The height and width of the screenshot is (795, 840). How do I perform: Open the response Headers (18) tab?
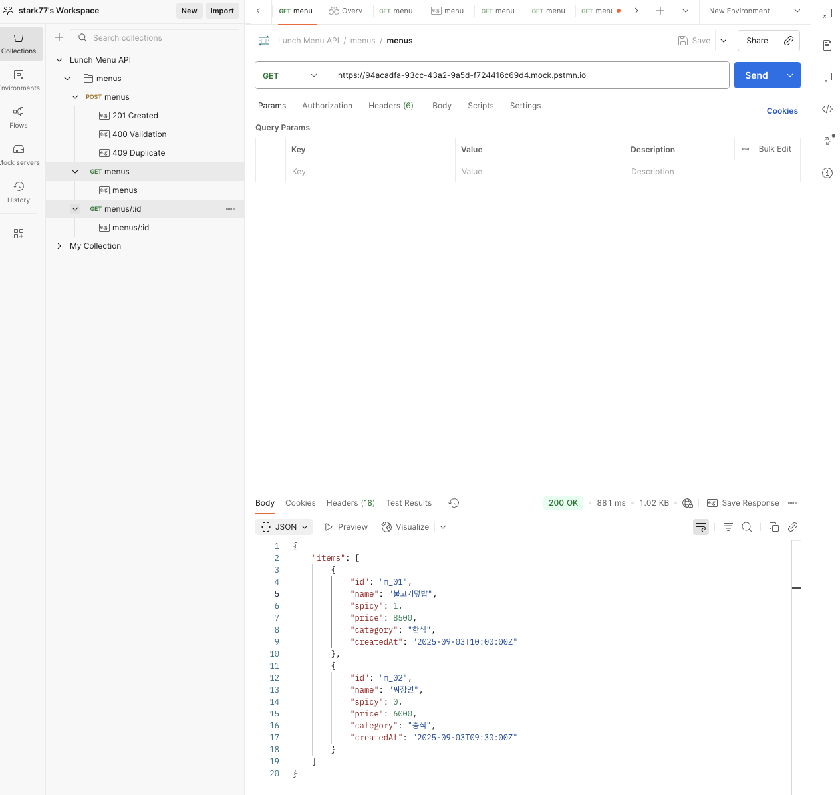(x=350, y=503)
